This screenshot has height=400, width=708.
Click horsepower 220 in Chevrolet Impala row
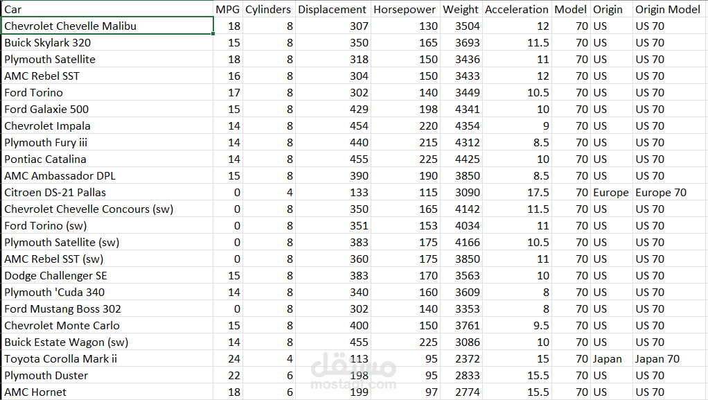coord(405,125)
